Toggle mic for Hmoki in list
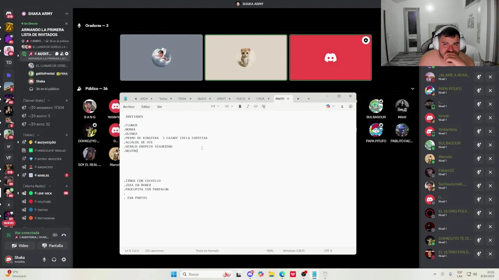Viewport: 499px width, 280px height. point(479,118)
